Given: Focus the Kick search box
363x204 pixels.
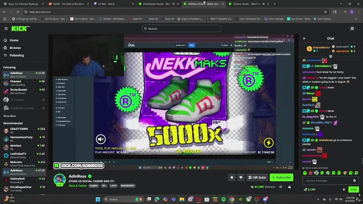Looking at the screenshot, I should (x=181, y=29).
